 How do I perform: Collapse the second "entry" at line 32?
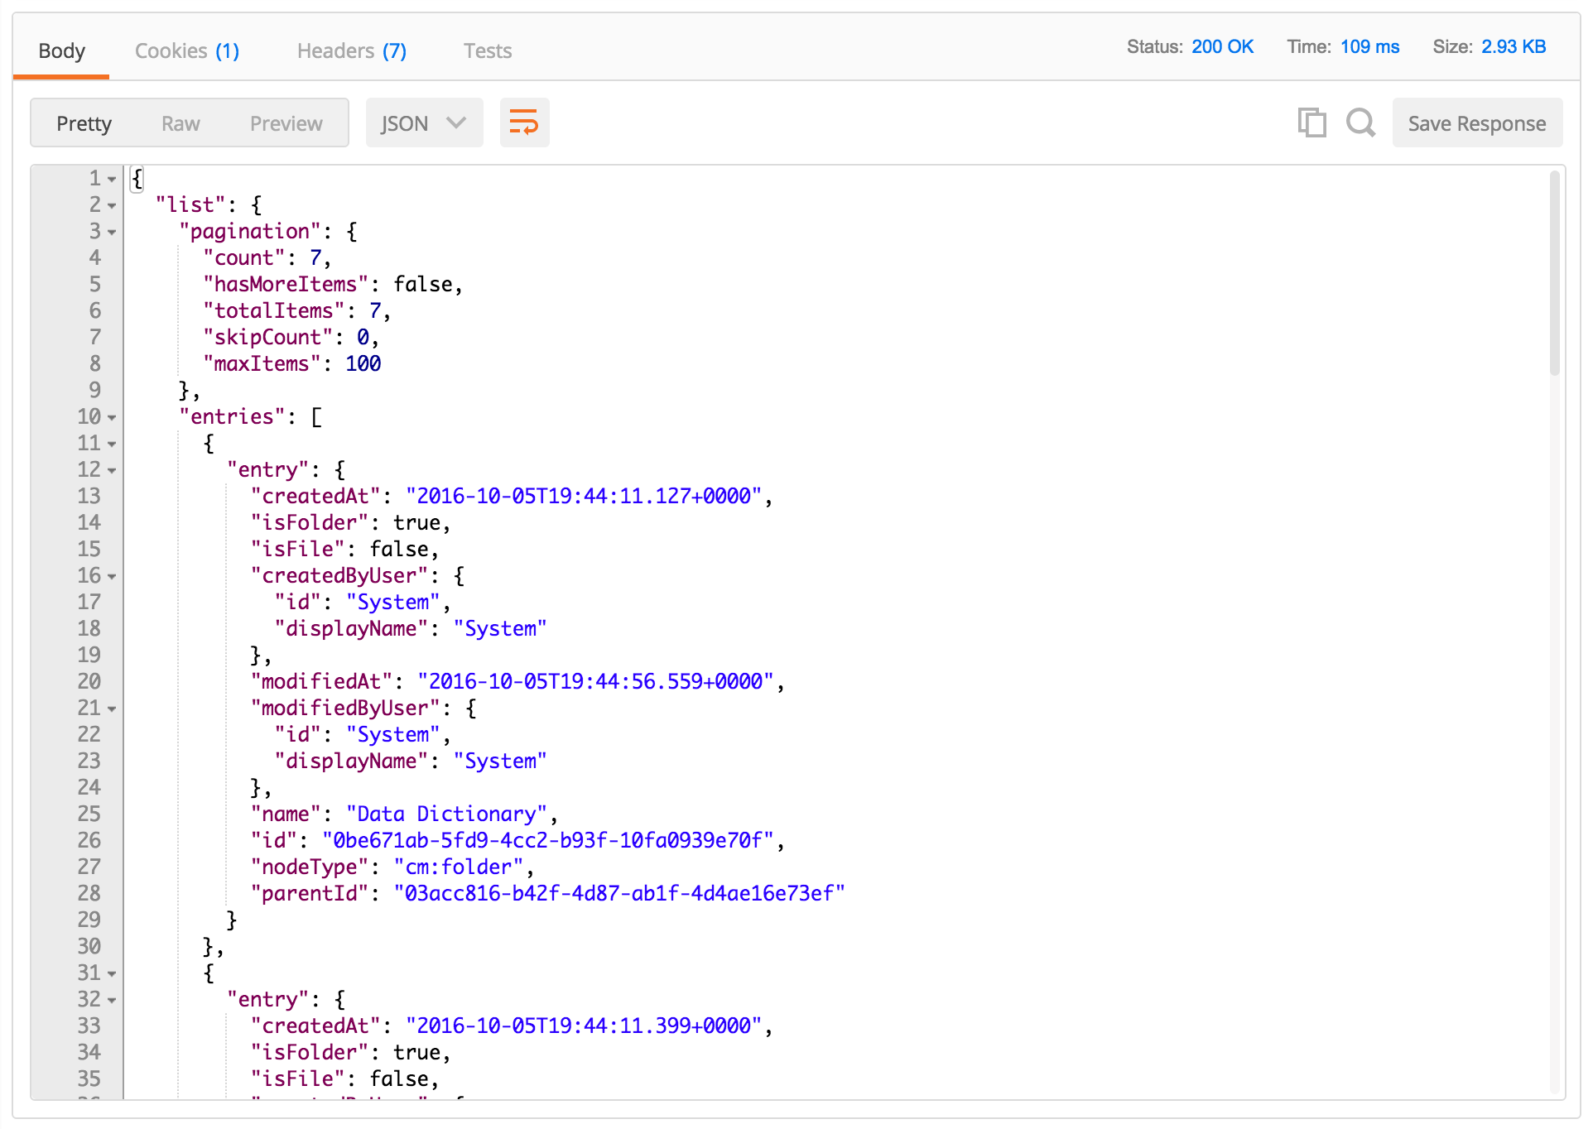click(112, 1001)
